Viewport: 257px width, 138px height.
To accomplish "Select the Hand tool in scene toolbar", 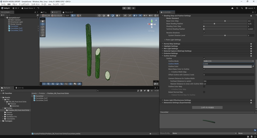I will point(43,21).
